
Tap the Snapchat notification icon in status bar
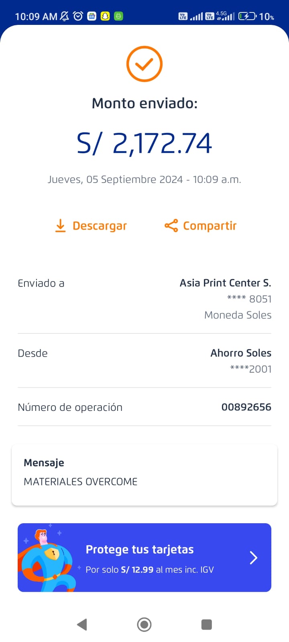(105, 16)
